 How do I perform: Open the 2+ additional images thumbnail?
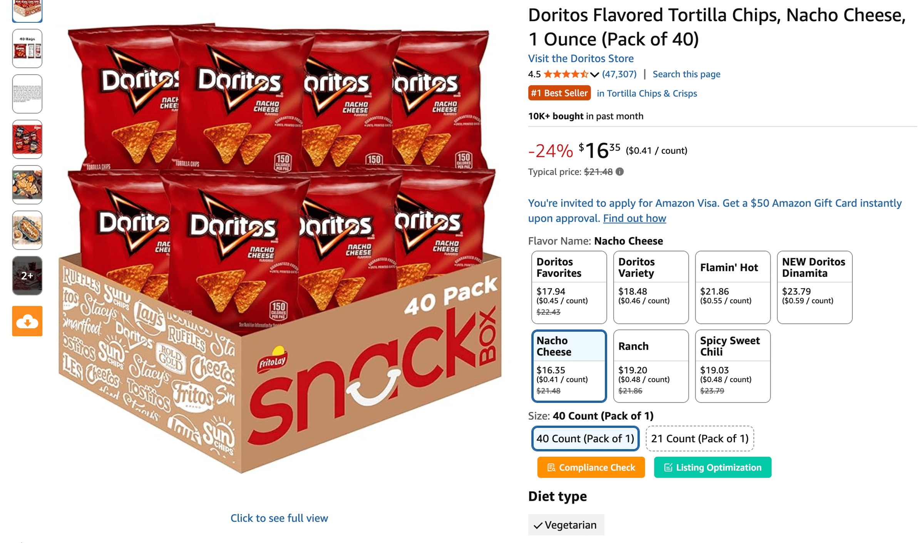tap(27, 275)
